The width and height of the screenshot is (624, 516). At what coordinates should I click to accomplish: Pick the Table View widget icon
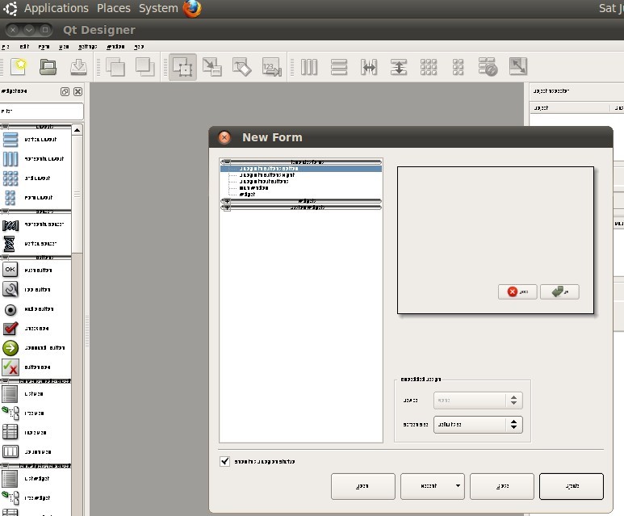[x=10, y=432]
